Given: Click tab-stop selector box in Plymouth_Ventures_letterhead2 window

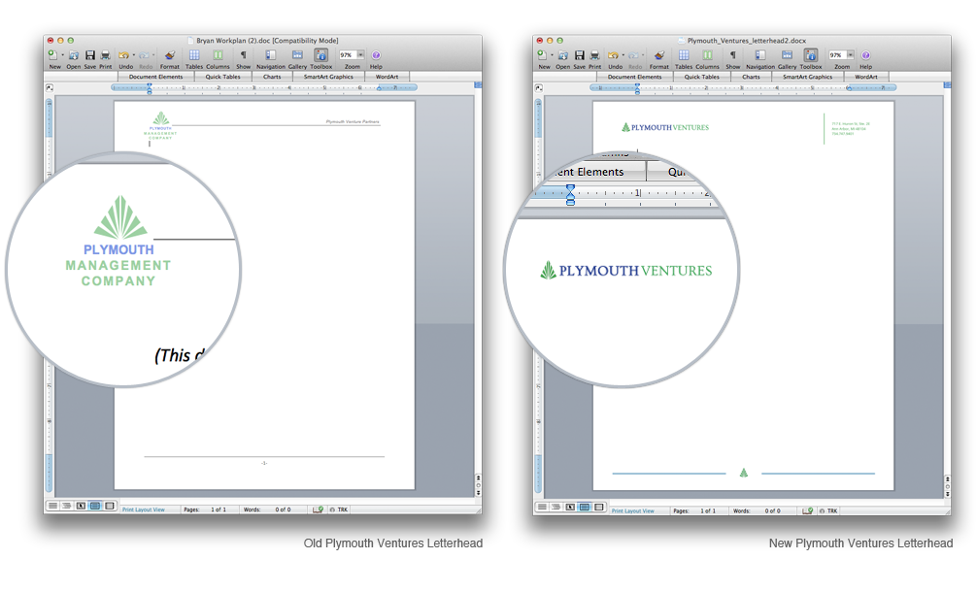Looking at the screenshot, I should [x=538, y=87].
